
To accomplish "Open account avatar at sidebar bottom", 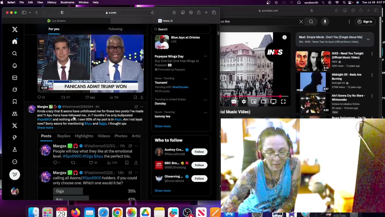I will point(15,191).
